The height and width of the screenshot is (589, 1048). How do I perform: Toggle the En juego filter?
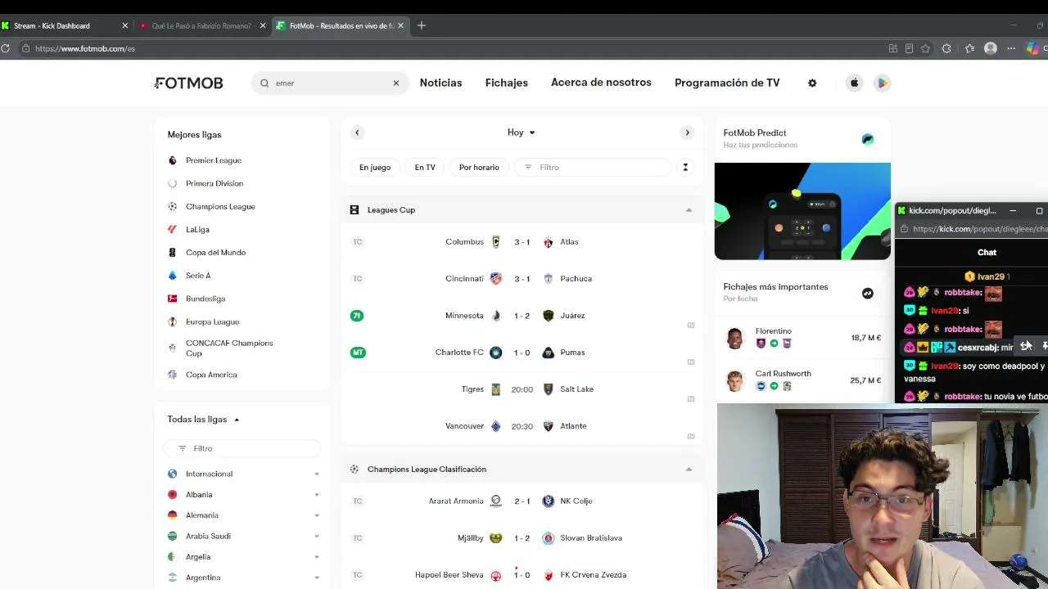375,167
